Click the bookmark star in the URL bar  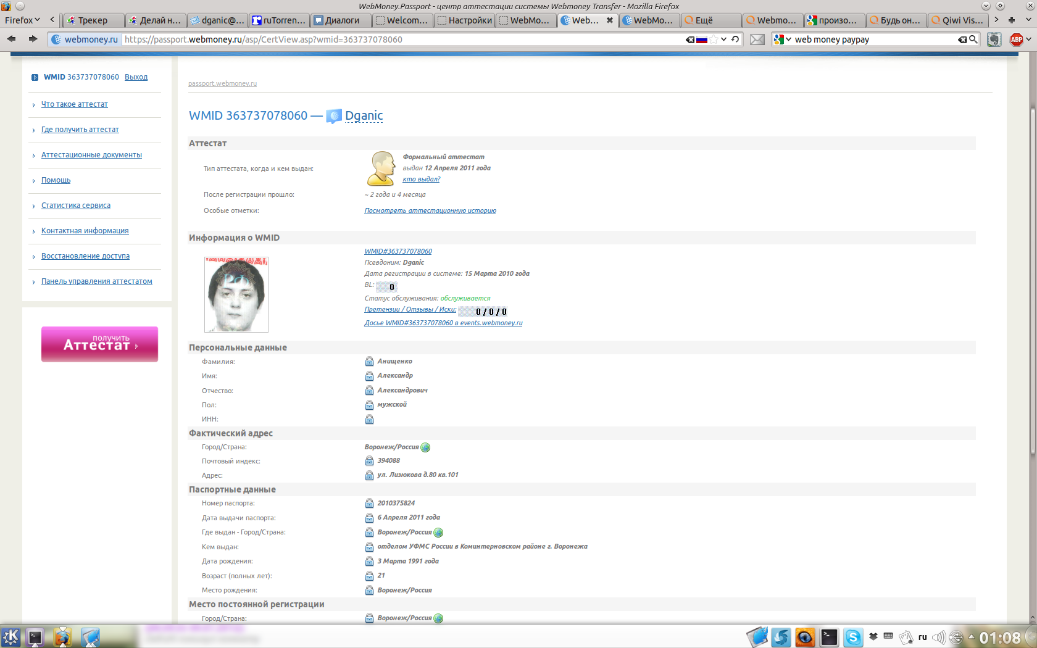(714, 39)
